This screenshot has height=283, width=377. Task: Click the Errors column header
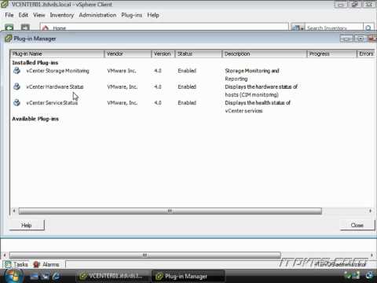pos(366,53)
